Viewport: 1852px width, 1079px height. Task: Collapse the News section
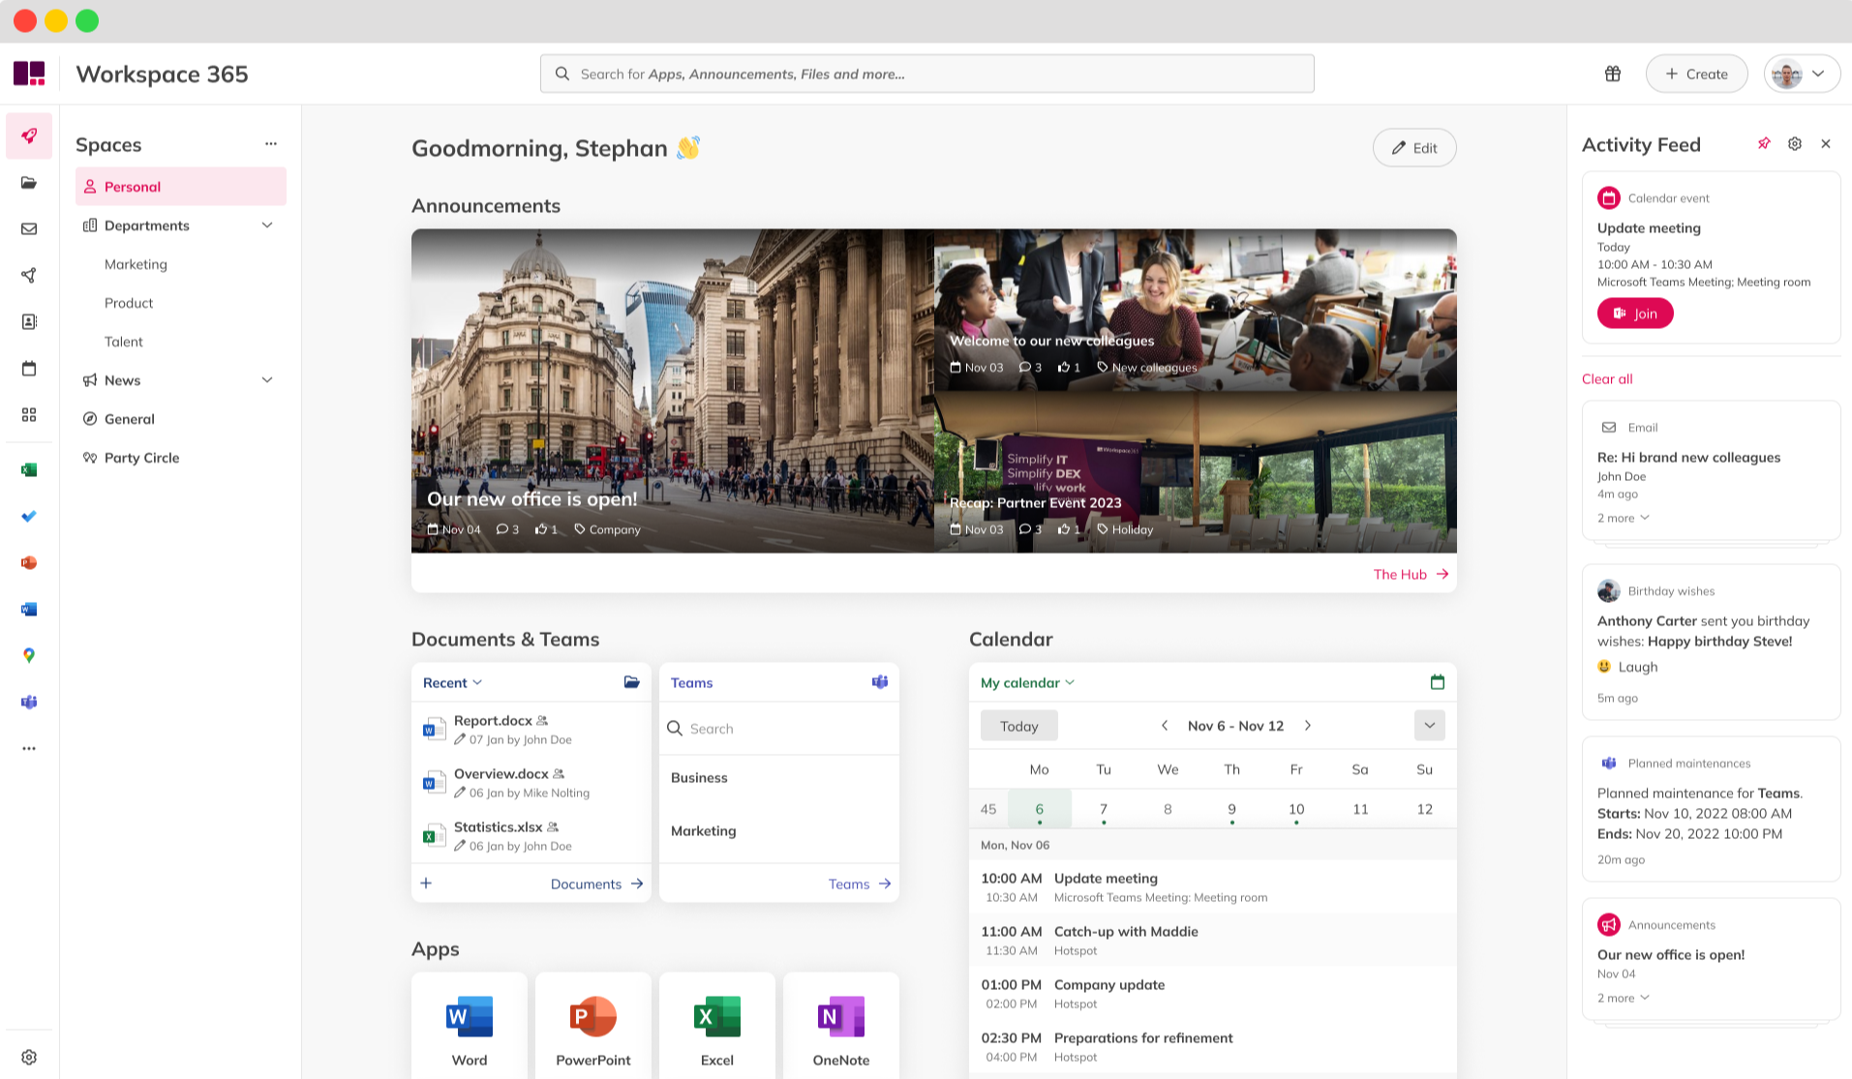coord(267,379)
